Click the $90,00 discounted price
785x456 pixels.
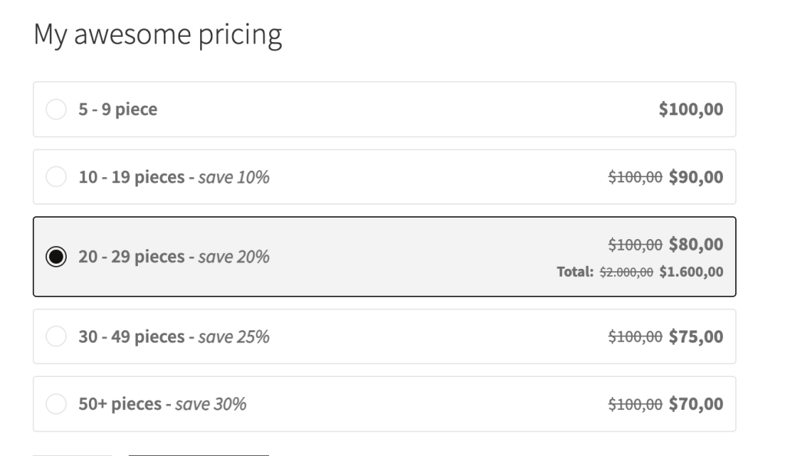click(695, 177)
